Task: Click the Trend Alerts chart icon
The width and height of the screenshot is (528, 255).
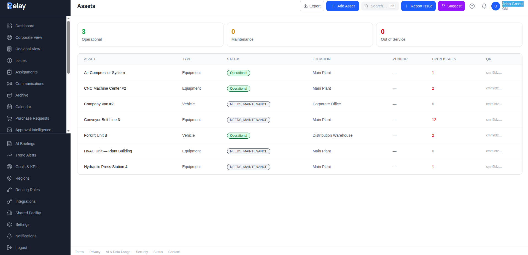Action: tap(9, 155)
